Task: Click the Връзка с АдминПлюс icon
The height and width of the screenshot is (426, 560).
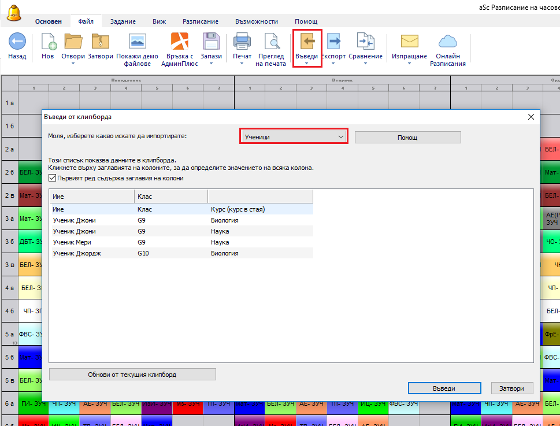Action: pos(179,42)
